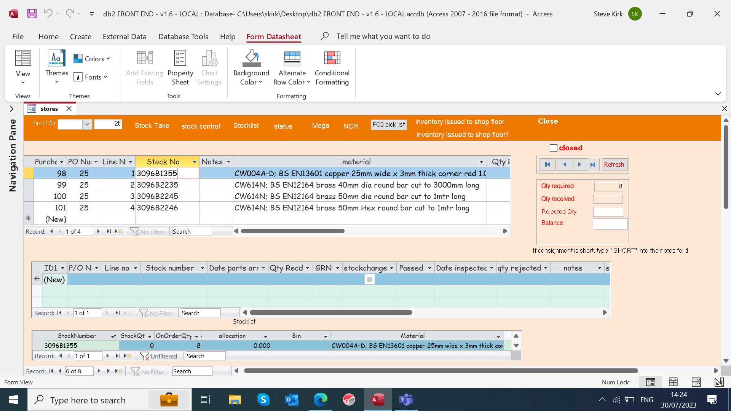
Task: Open Find P/O combo box dropdown
Action: click(87, 124)
